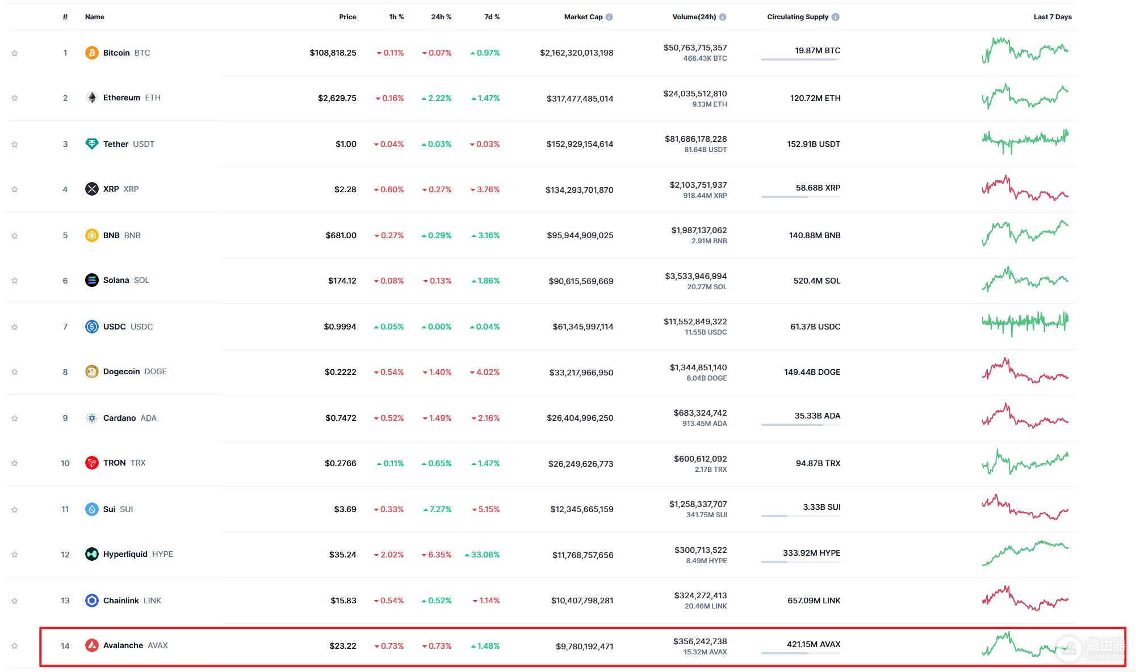The width and height of the screenshot is (1136, 672).
Task: Click Cardano 7d change 2.16%
Action: (x=485, y=418)
